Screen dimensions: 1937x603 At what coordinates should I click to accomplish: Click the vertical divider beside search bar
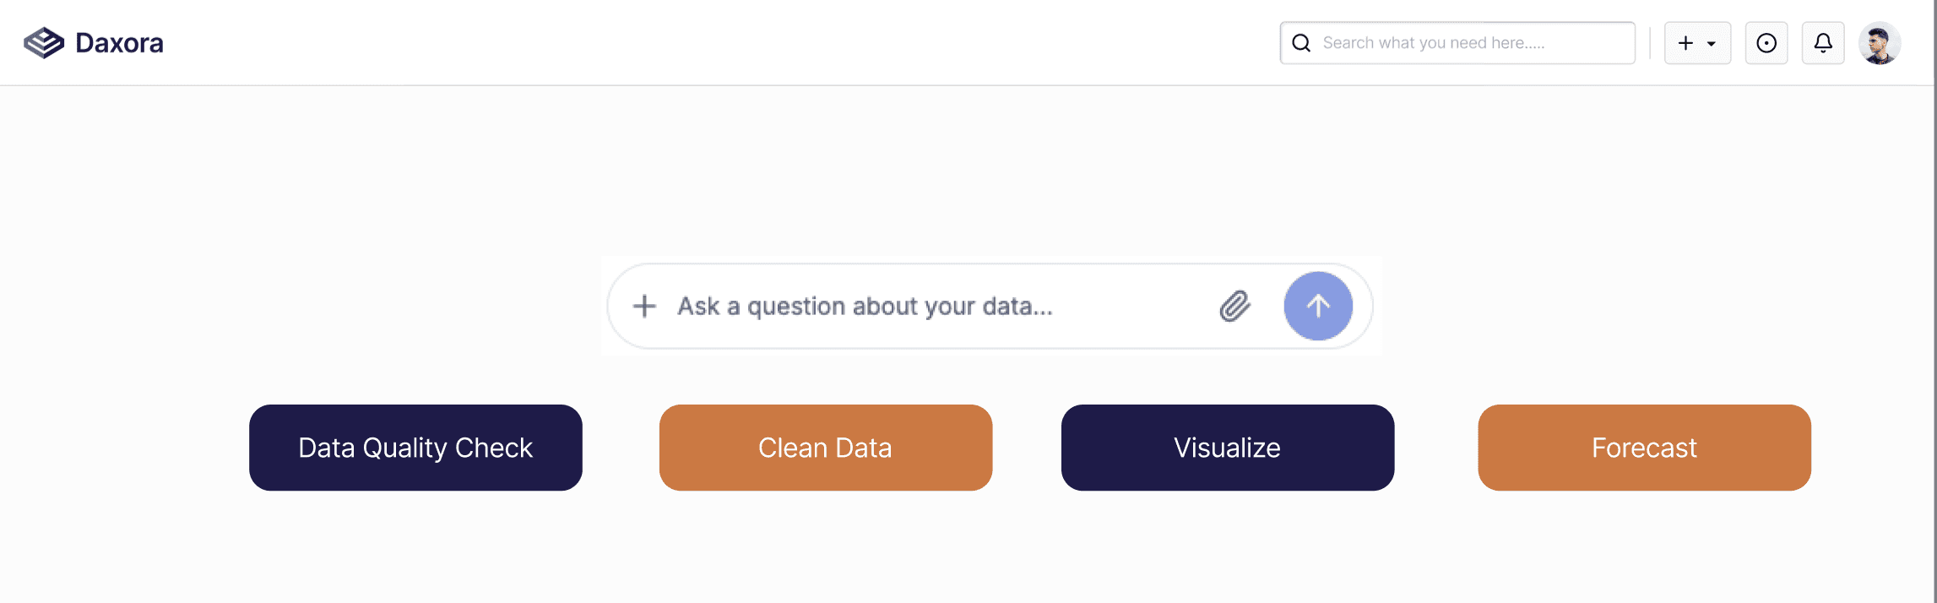tap(1650, 43)
